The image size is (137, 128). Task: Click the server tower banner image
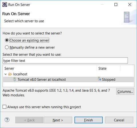click(127, 17)
